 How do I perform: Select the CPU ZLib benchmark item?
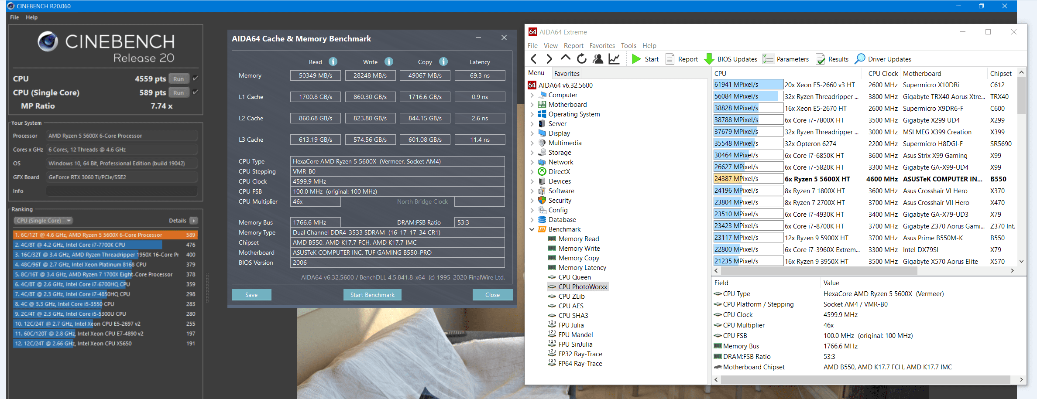(571, 297)
